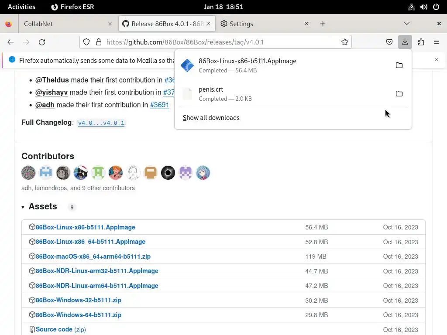447x335 pixels.
Task: Open downloaded 86Box-Linux-x86-b5111.AppImage file entry
Action: click(x=284, y=65)
